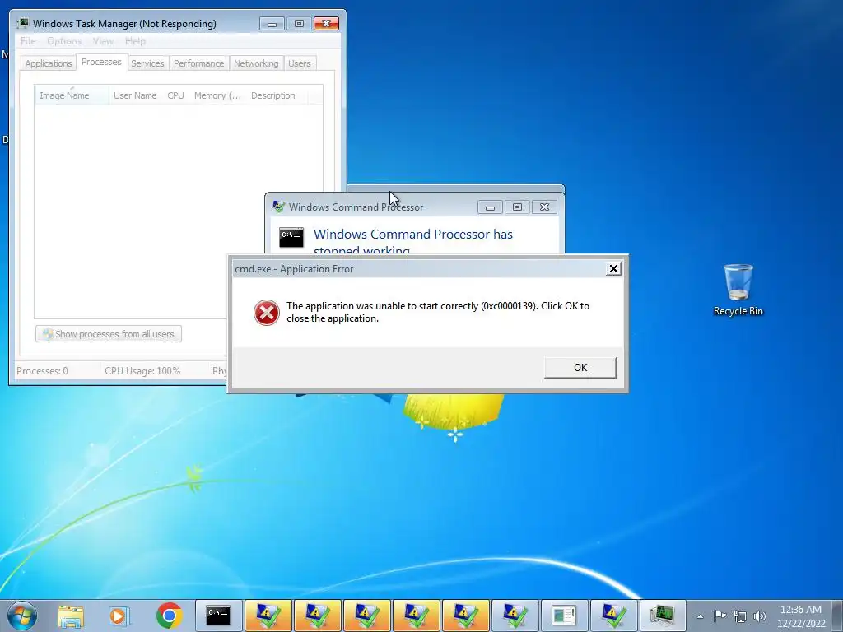Minimize the Windows Command Processor window

click(x=490, y=207)
